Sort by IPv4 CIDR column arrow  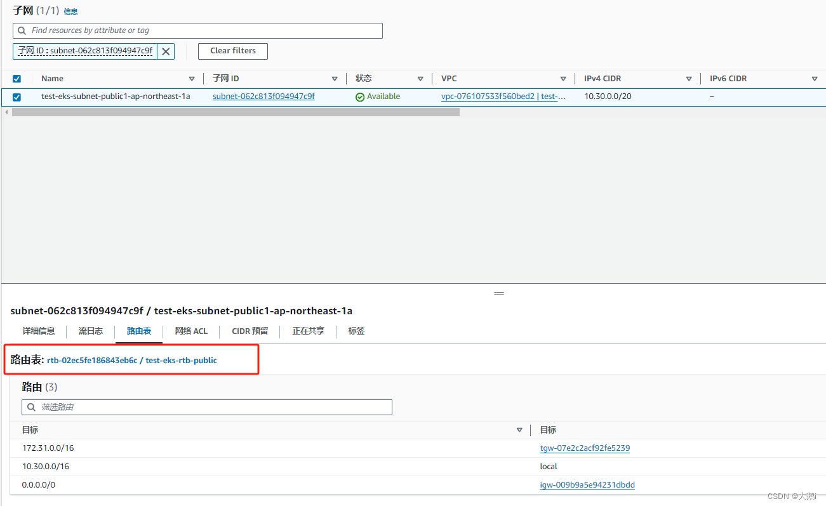pos(689,79)
